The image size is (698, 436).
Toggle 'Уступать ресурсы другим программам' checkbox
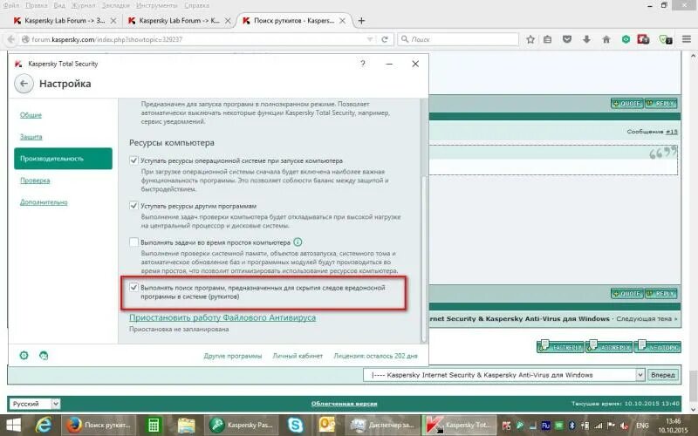[133, 206]
